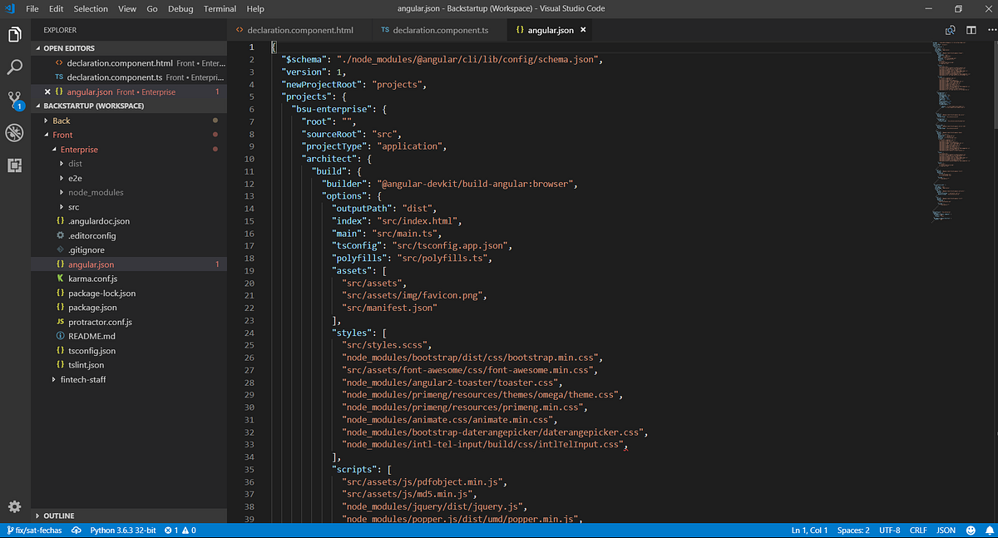This screenshot has height=538, width=998.
Task: Open the Terminal menu
Action: pos(220,8)
